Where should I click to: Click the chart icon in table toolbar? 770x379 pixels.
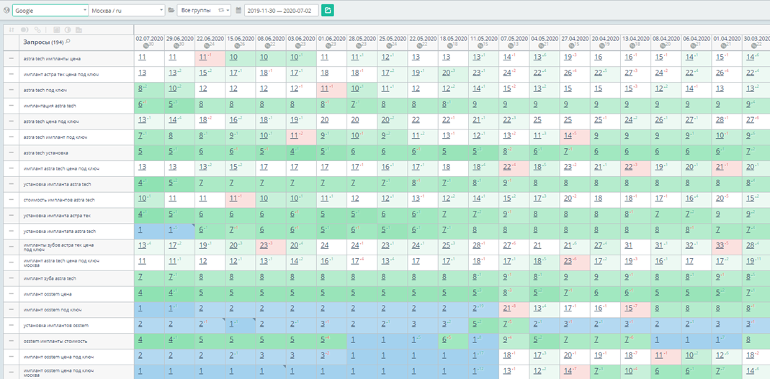56,29
